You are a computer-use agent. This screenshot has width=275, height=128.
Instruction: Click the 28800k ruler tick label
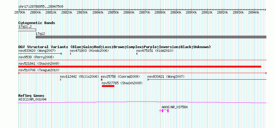(x=36, y=13)
